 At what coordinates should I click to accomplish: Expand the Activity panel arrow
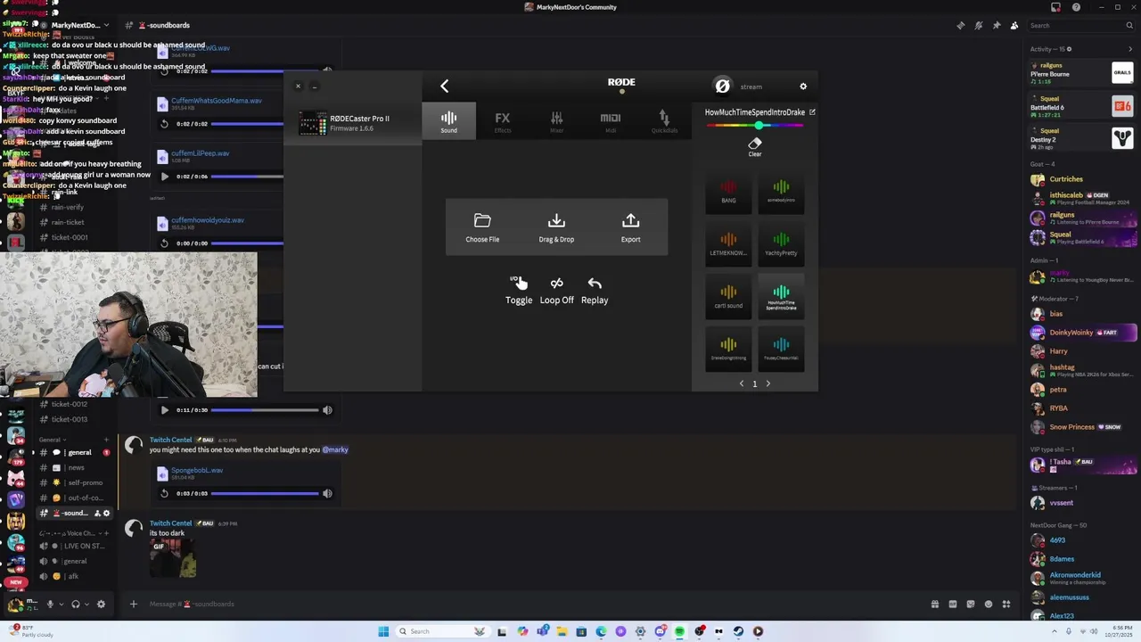click(x=1130, y=49)
